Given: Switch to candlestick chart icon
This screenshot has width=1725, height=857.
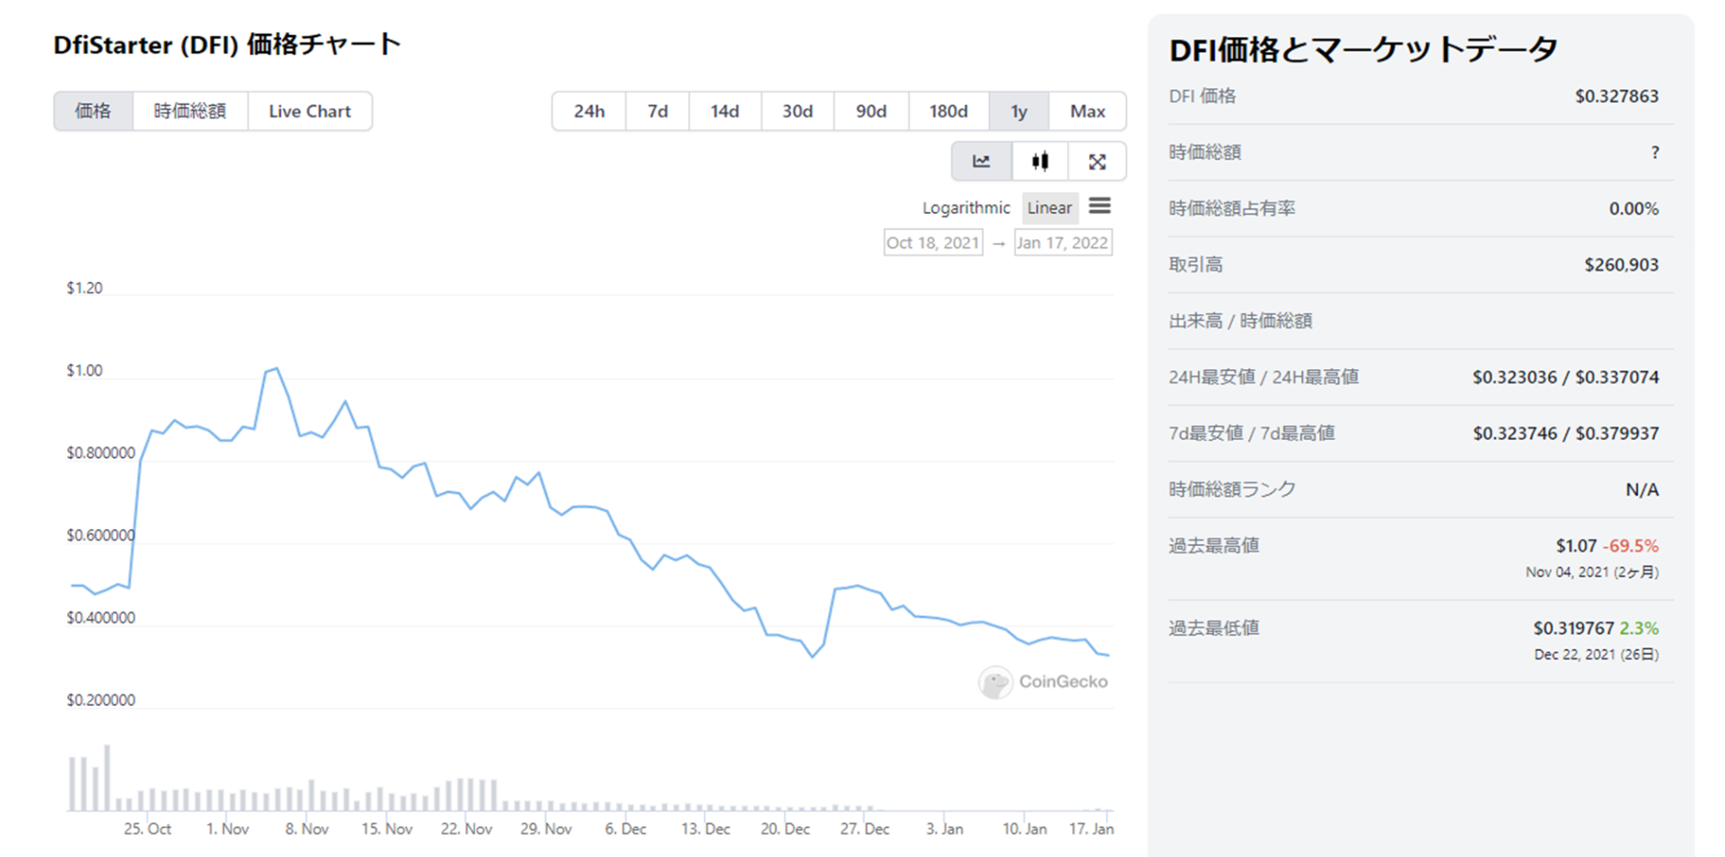Looking at the screenshot, I should click(x=1040, y=161).
